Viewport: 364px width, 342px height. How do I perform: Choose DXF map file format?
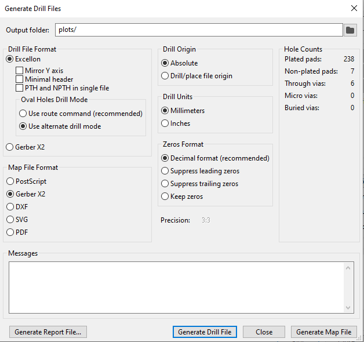click(x=17, y=206)
